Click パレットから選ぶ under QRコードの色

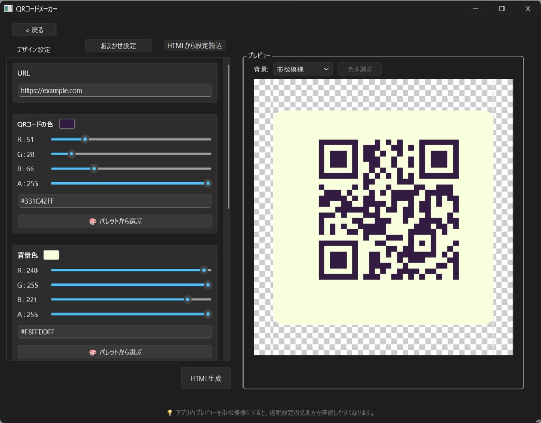115,222
